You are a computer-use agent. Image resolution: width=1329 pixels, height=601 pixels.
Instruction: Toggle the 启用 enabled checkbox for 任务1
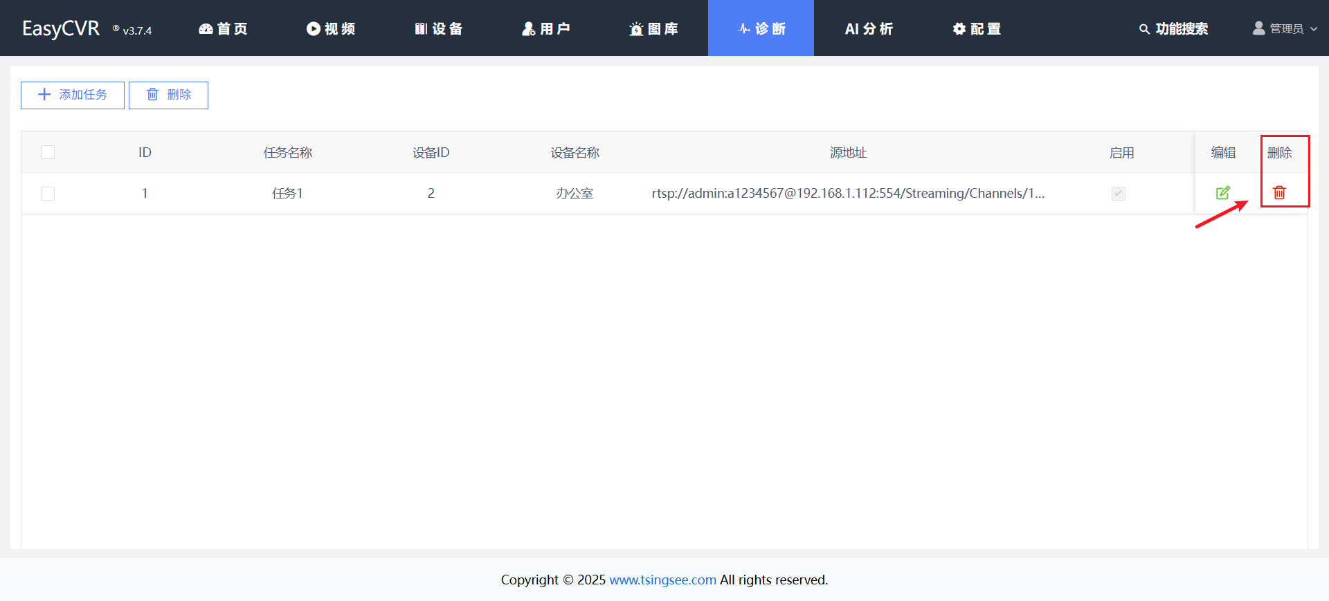[x=1118, y=194]
